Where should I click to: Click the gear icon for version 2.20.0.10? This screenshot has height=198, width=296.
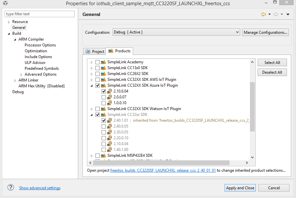[109, 138]
